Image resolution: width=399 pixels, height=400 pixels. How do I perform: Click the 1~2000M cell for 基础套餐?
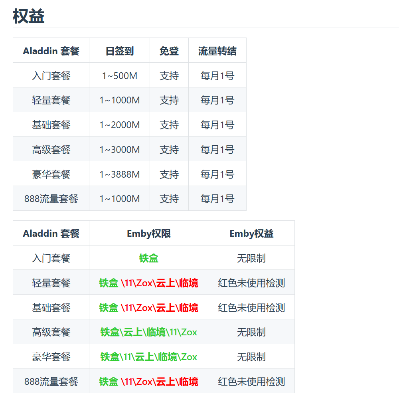120,125
